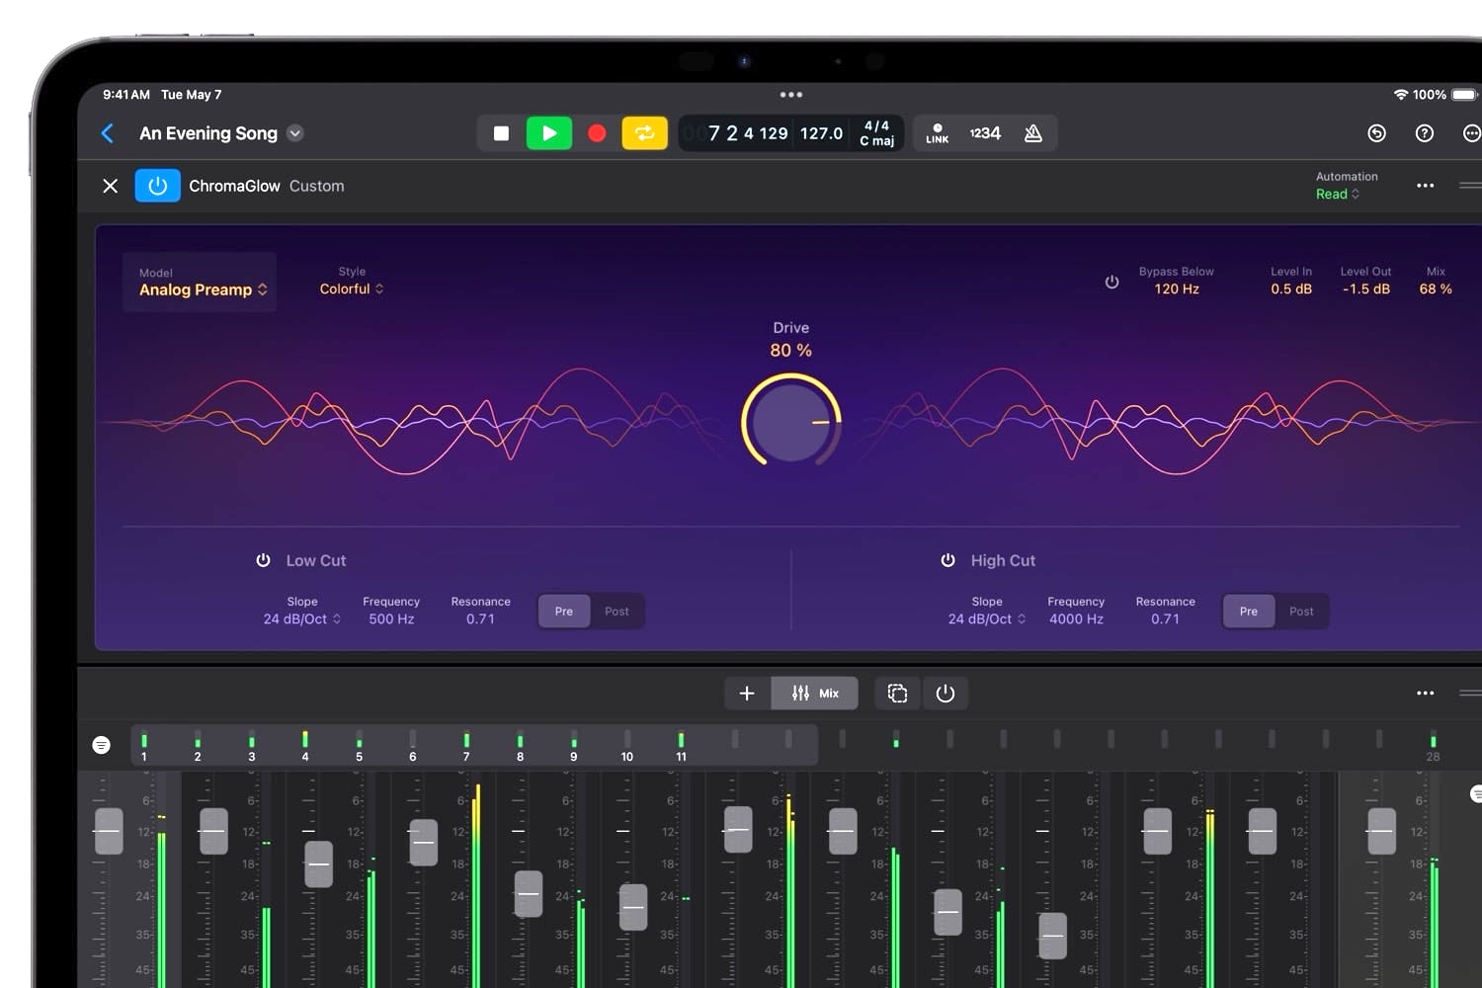The image size is (1482, 988).
Task: Start recording with the red record button
Action: pos(597,133)
